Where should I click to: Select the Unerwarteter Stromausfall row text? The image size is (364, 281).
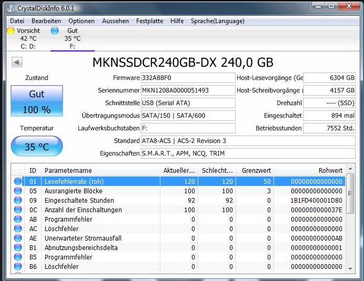(83, 238)
